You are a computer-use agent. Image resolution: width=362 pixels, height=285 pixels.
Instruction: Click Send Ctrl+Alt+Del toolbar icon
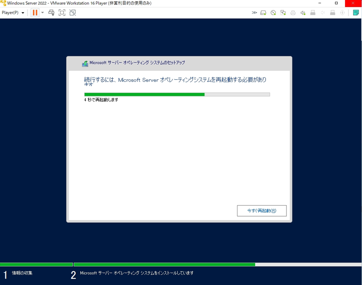click(x=51, y=13)
